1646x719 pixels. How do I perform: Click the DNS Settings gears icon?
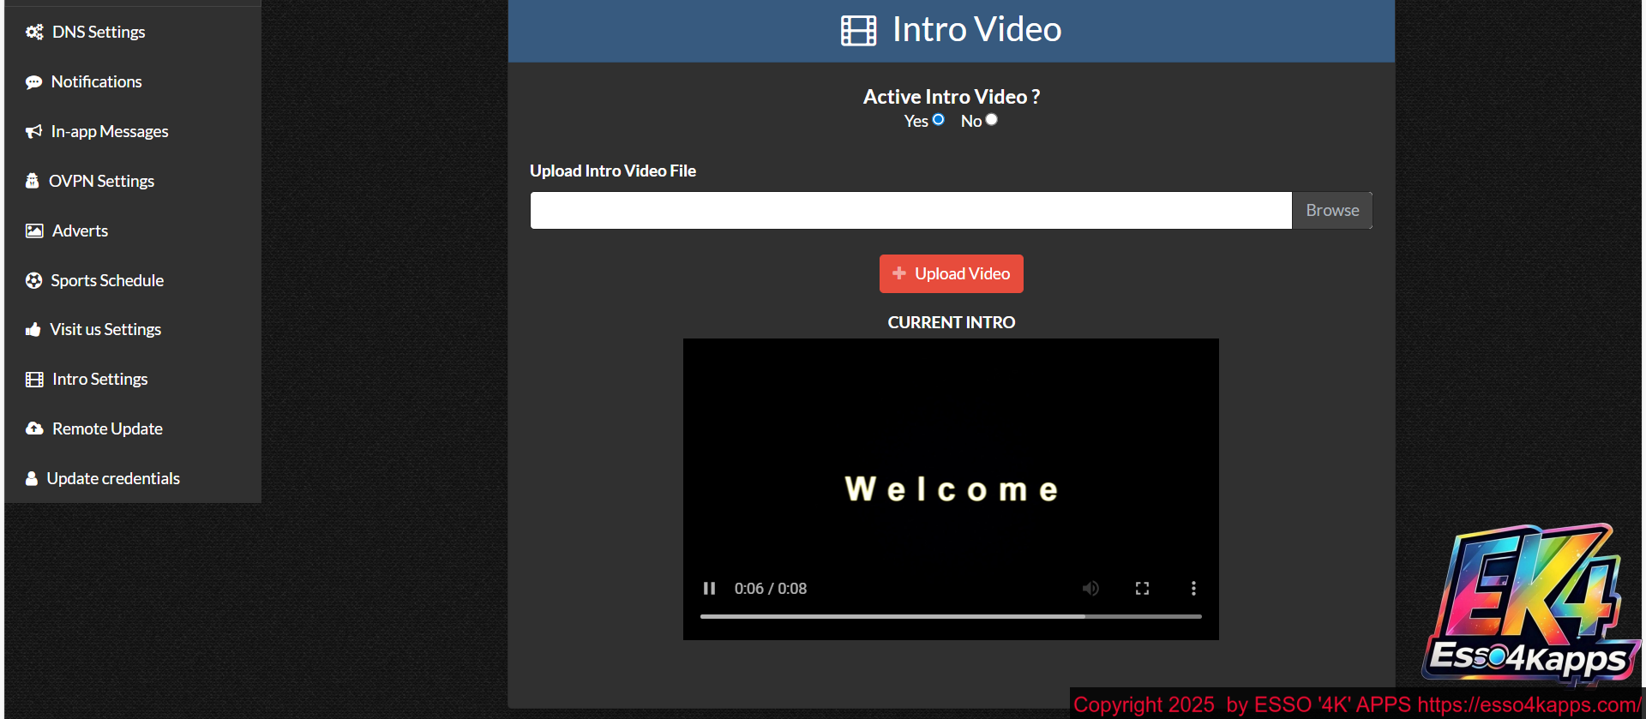pos(34,33)
